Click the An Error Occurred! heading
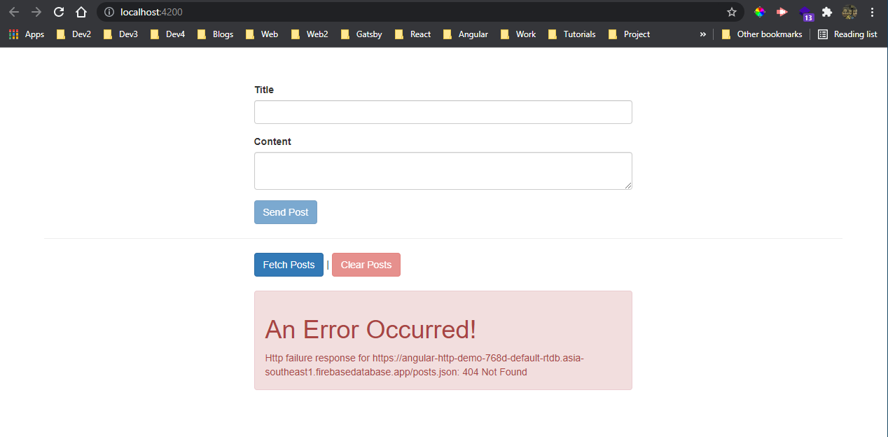Viewport: 888px width, 437px height. tap(370, 329)
